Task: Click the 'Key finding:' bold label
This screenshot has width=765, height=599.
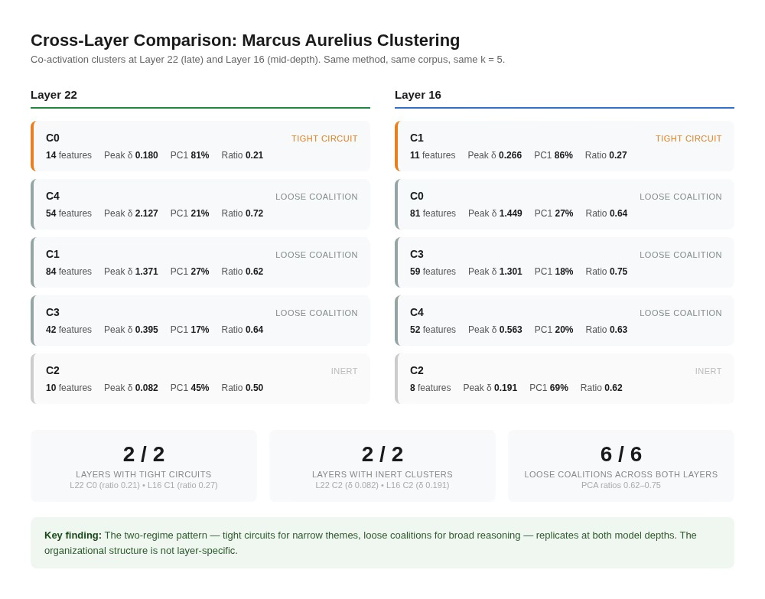Action: click(x=73, y=535)
